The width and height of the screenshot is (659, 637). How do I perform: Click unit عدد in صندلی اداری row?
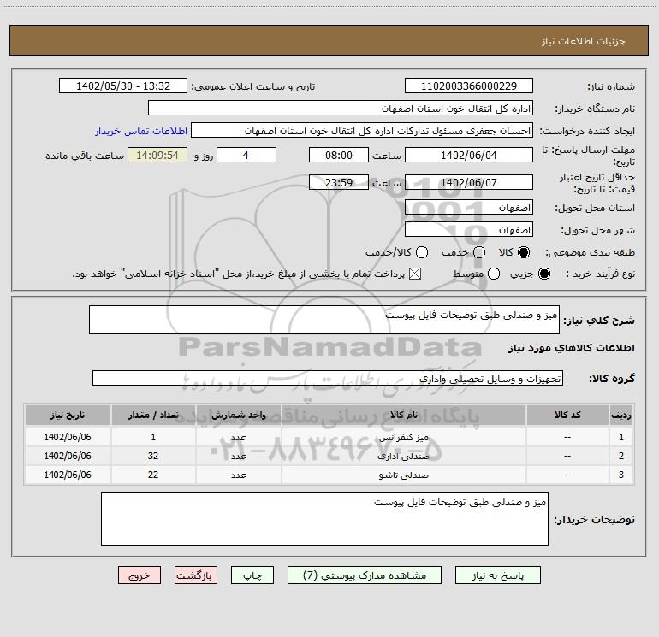coord(238,456)
